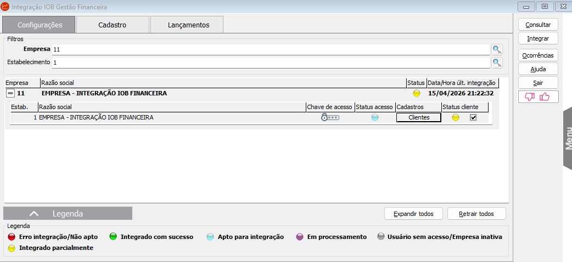Click into the Estabelecimento filter field
This screenshot has width=572, height=262.
tap(271, 62)
